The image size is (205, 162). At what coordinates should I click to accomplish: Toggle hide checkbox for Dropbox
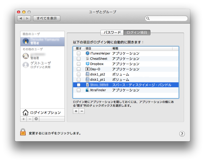(x=79, y=64)
